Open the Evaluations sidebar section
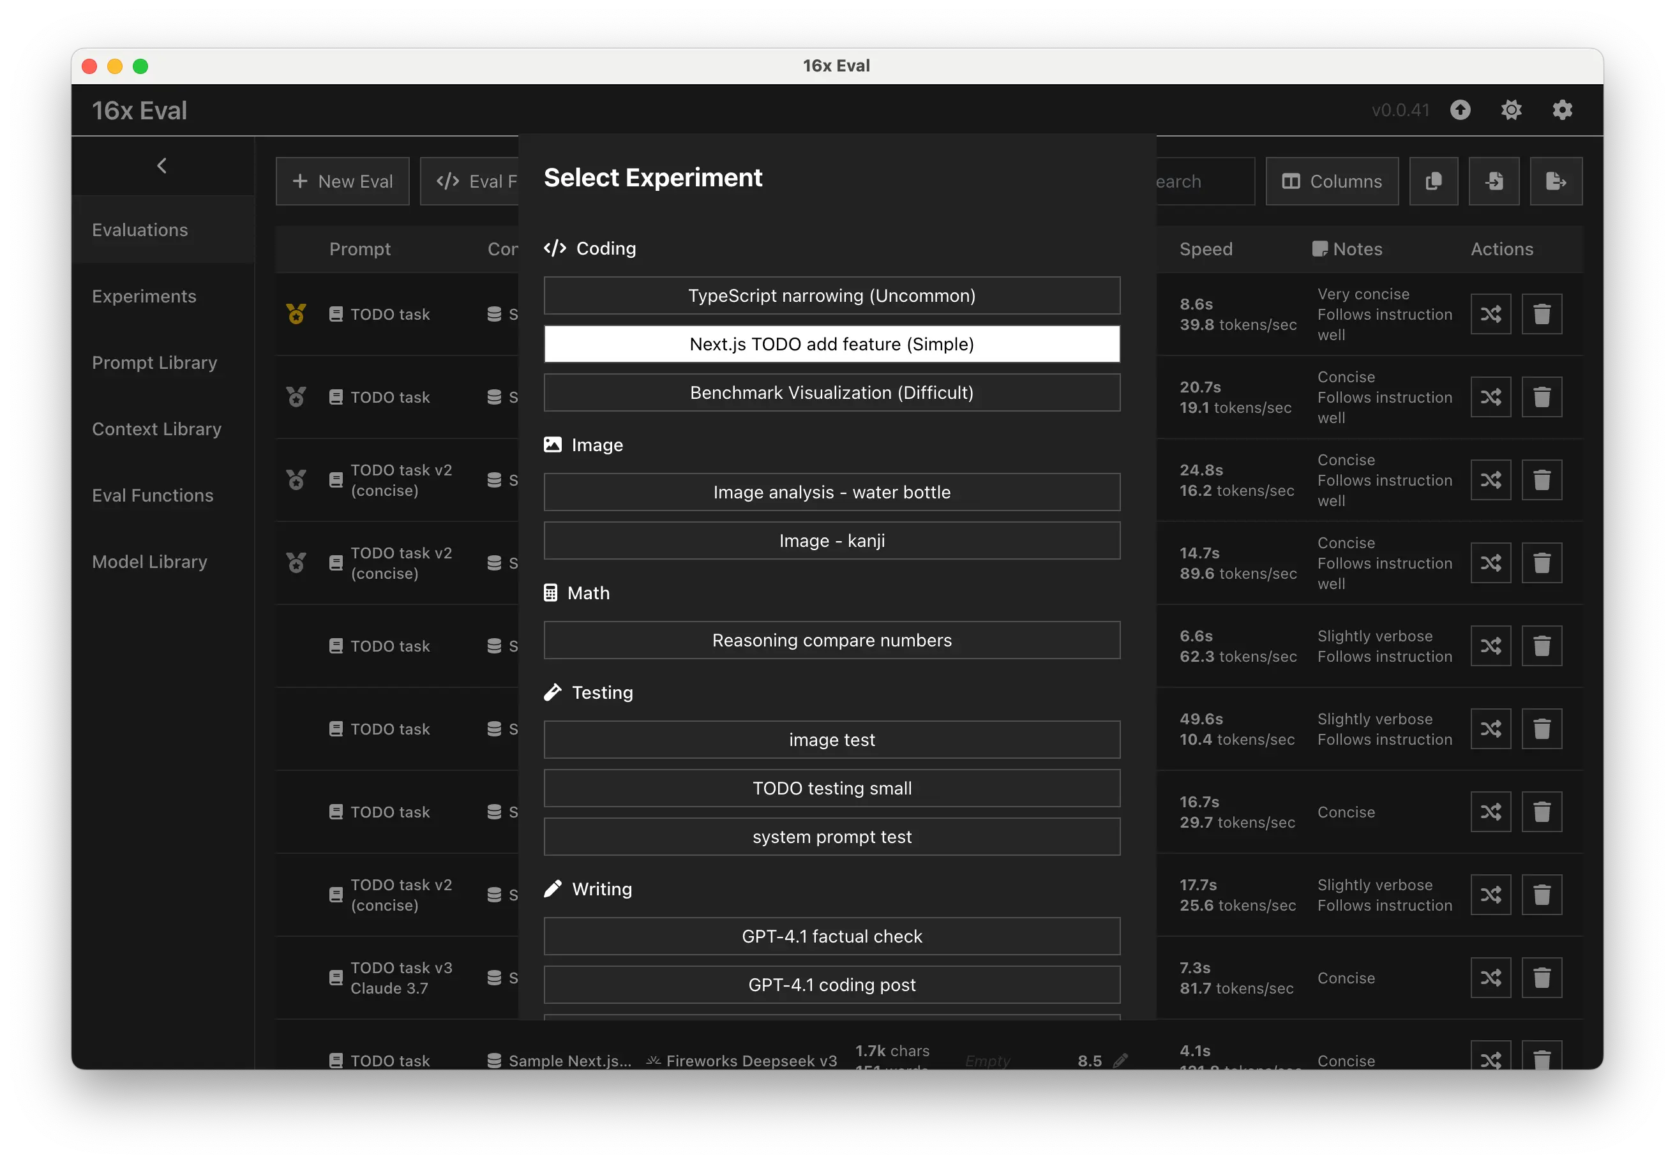Viewport: 1675px width, 1164px height. [x=163, y=230]
